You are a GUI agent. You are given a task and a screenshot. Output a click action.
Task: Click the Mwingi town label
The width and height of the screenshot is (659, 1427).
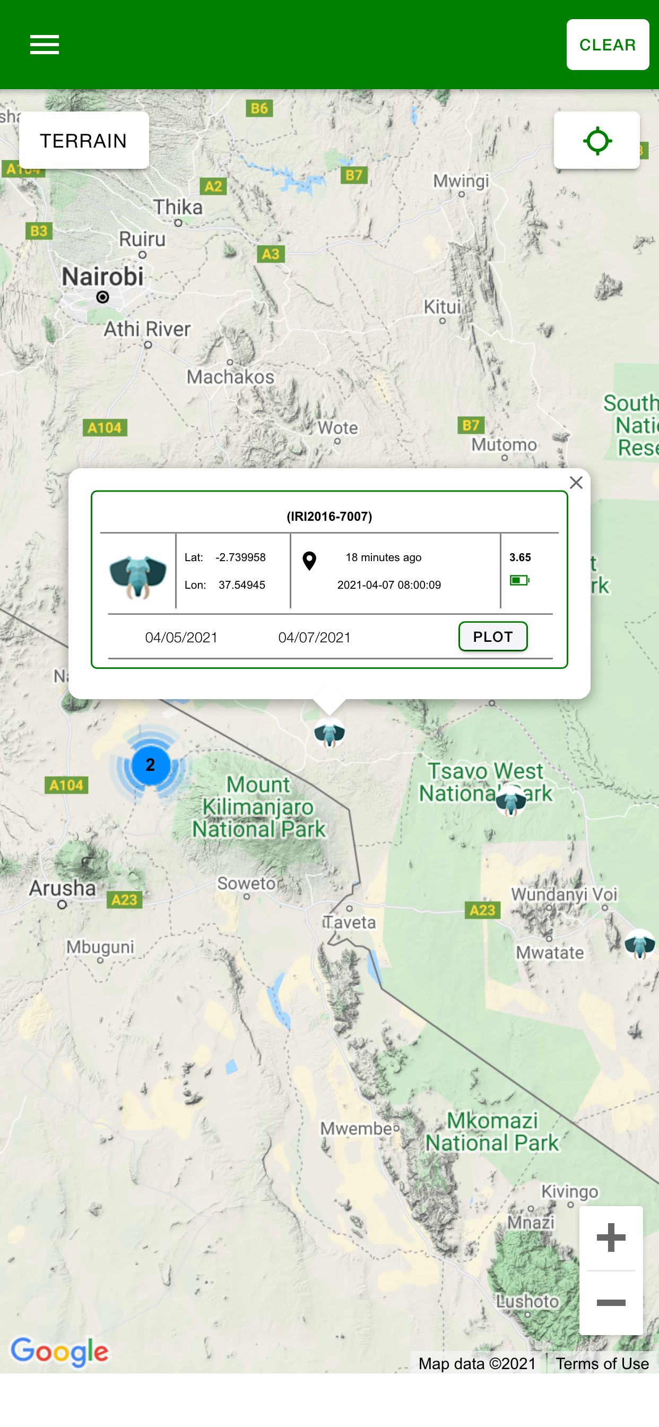pos(461,181)
